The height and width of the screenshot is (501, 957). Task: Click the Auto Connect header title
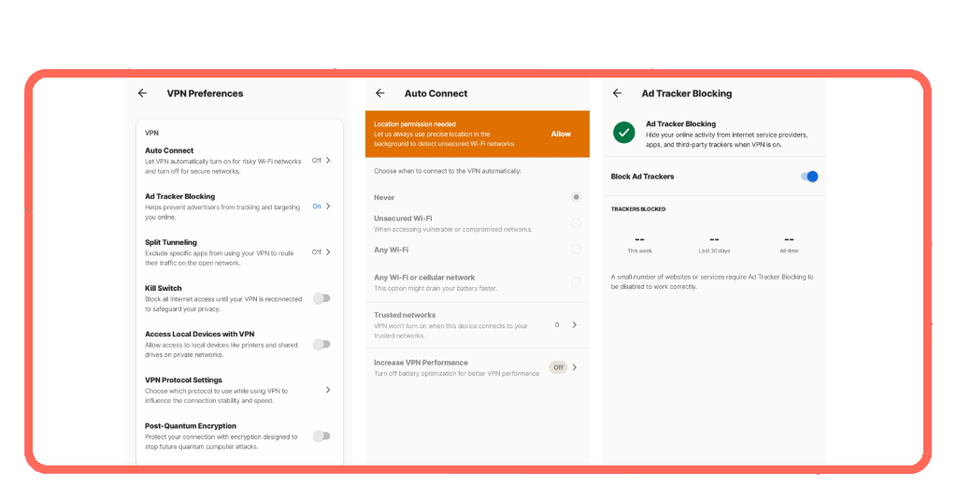(436, 93)
